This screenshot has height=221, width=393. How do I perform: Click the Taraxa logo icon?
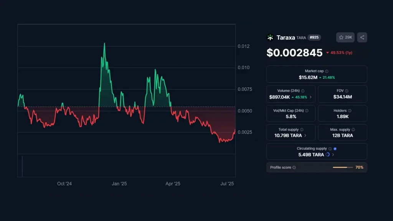270,37
